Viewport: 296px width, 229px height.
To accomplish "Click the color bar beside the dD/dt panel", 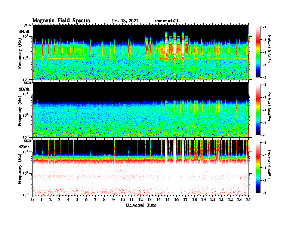I will (x=258, y=110).
